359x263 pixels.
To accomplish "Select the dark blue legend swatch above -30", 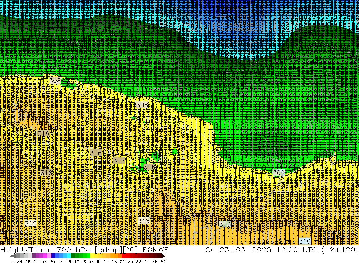I will click(53, 255).
